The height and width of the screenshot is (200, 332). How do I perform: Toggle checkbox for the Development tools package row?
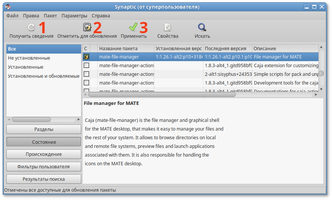tap(86, 83)
